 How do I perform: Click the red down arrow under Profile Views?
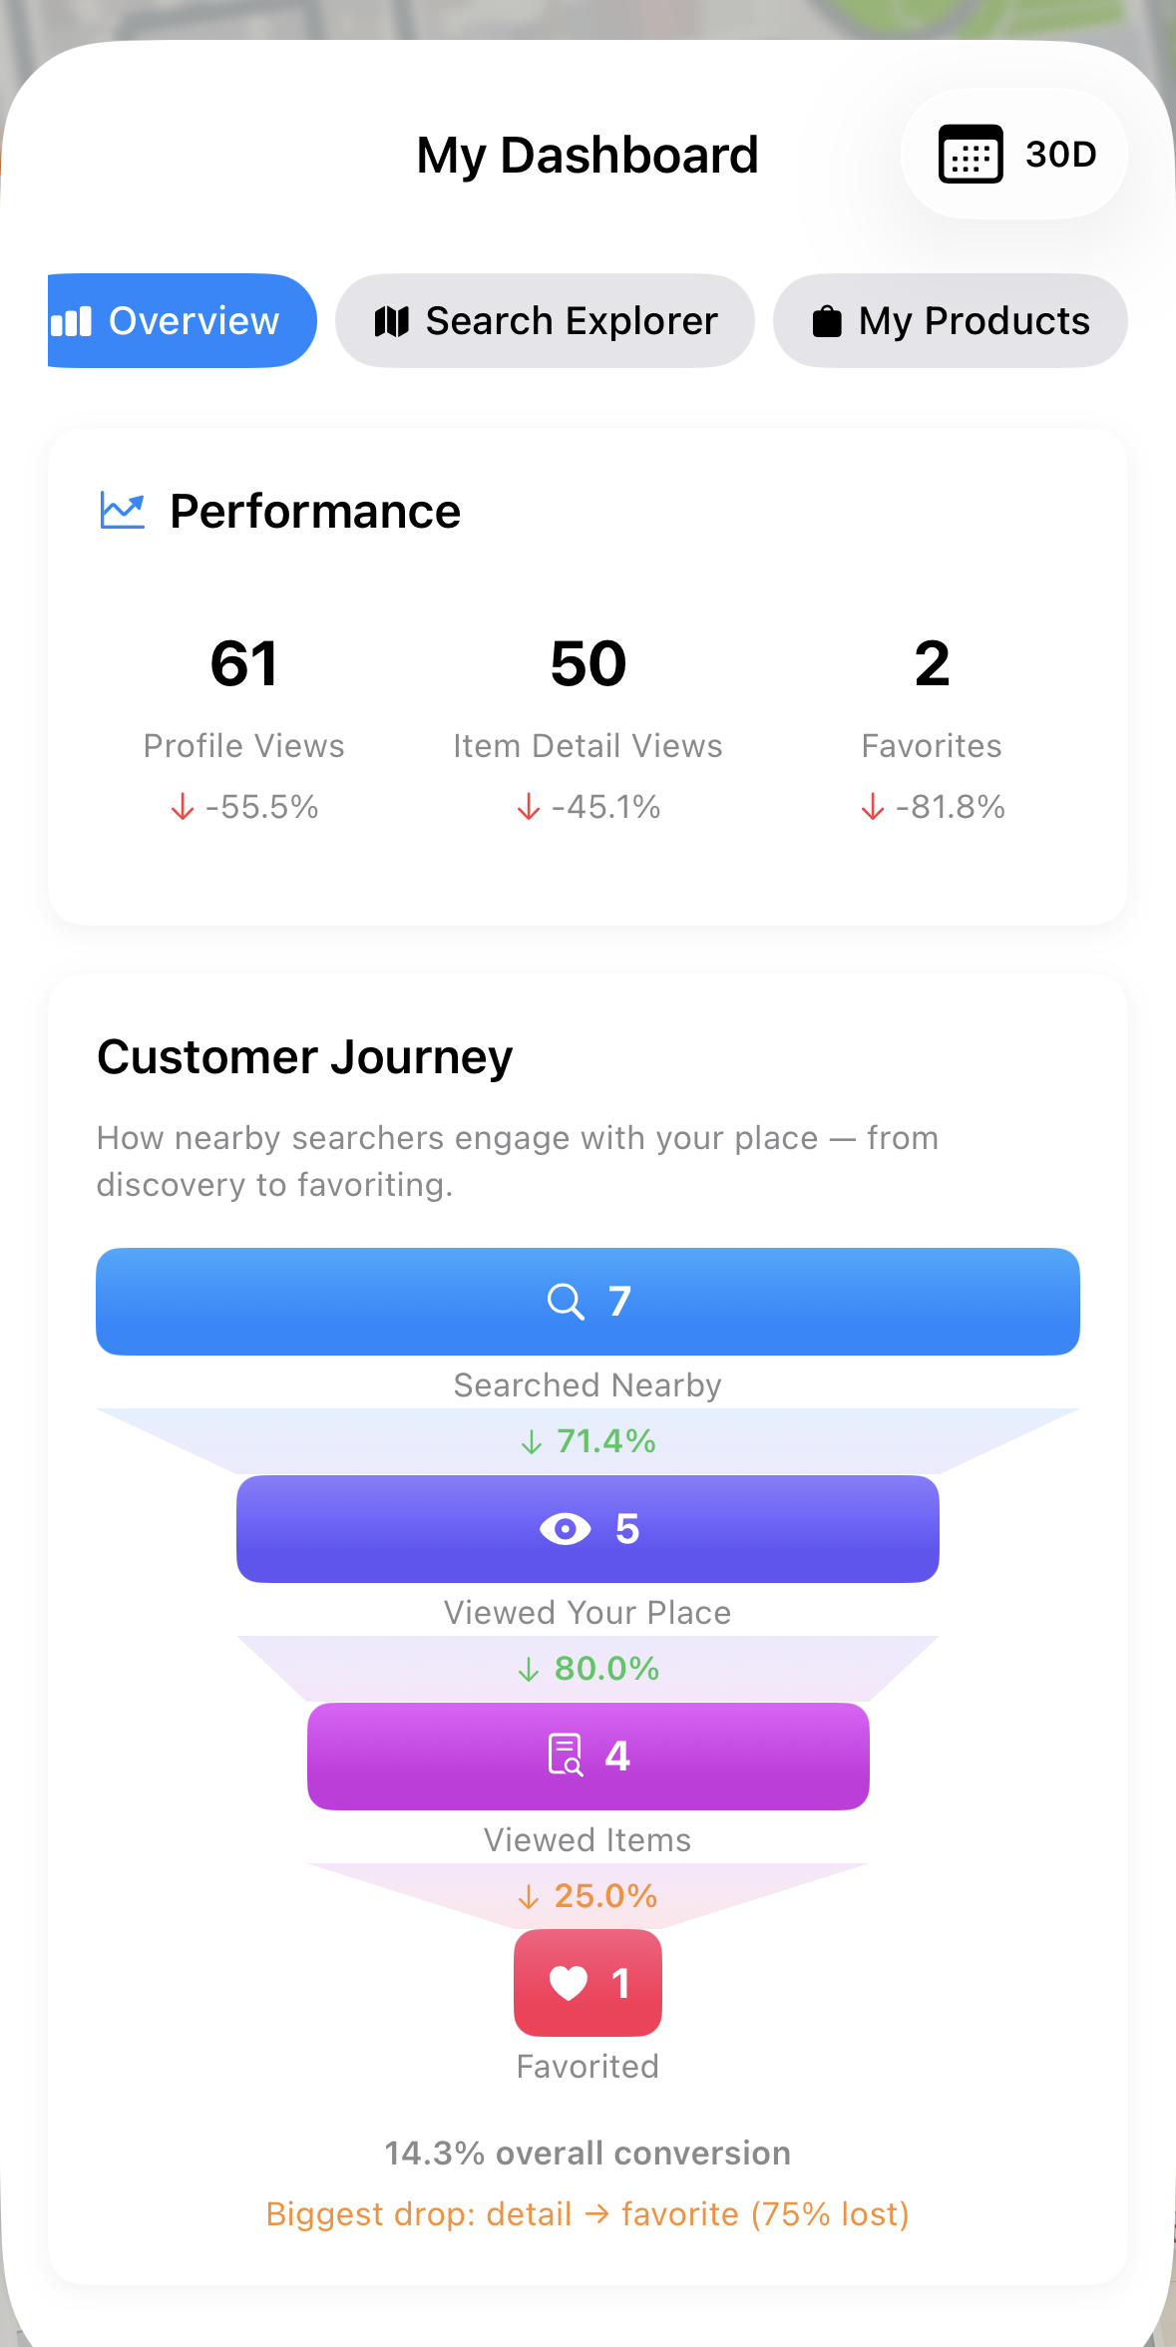(182, 807)
